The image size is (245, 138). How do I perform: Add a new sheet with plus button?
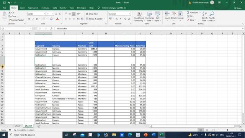pos(39,126)
